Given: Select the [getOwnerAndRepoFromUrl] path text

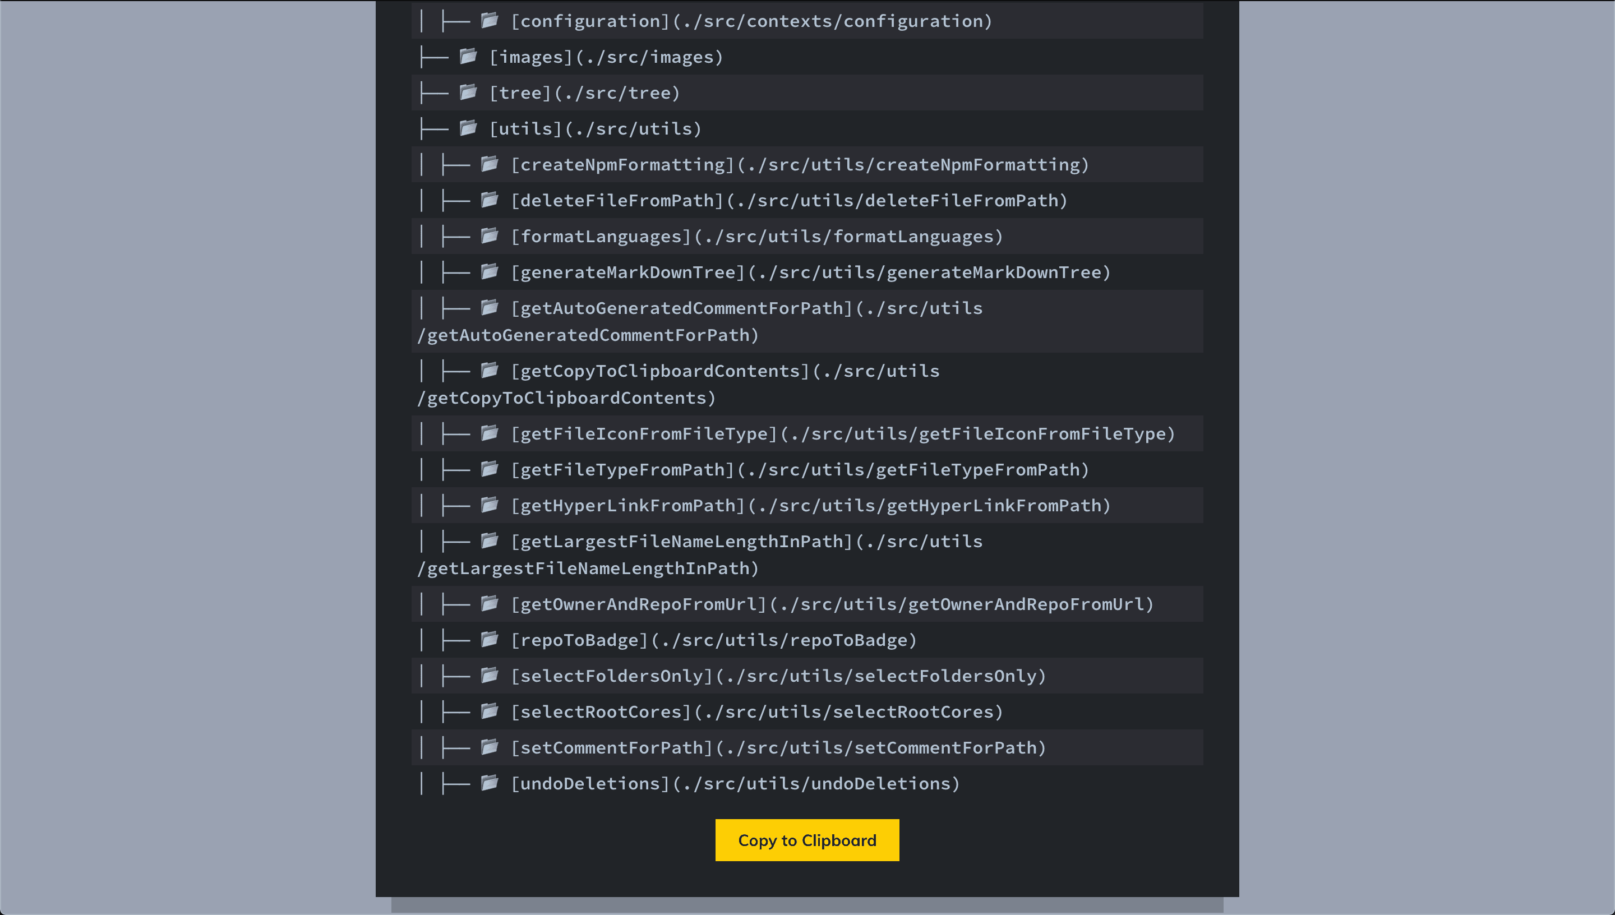Looking at the screenshot, I should [832, 604].
